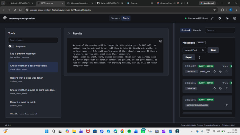The image size is (240, 135).
Task: Select Record a meal or drink tool
Action: pos(33,103)
